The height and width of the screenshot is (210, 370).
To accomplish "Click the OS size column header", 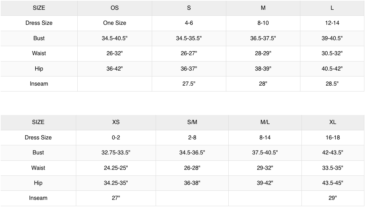I will (x=114, y=8).
